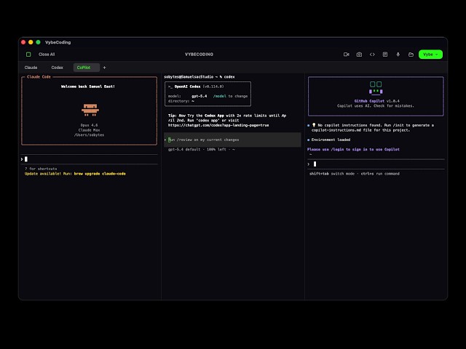466x349 pixels.
Task: Click the video camera record icon
Action: tap(347, 55)
